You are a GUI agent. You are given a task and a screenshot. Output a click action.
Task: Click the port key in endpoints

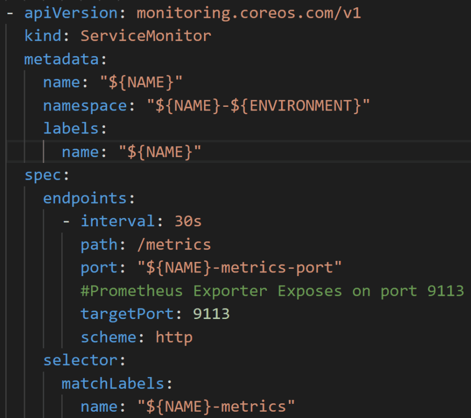pyautogui.click(x=99, y=268)
